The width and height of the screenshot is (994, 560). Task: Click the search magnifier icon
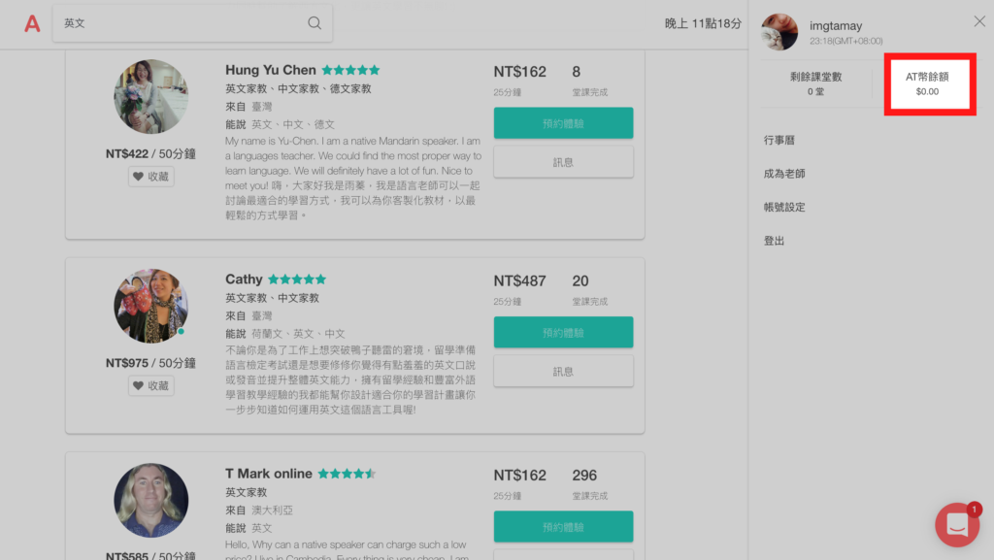tap(315, 23)
